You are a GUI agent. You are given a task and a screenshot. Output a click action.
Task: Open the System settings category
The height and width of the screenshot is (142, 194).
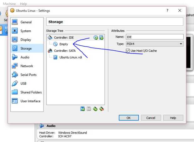(x=27, y=31)
